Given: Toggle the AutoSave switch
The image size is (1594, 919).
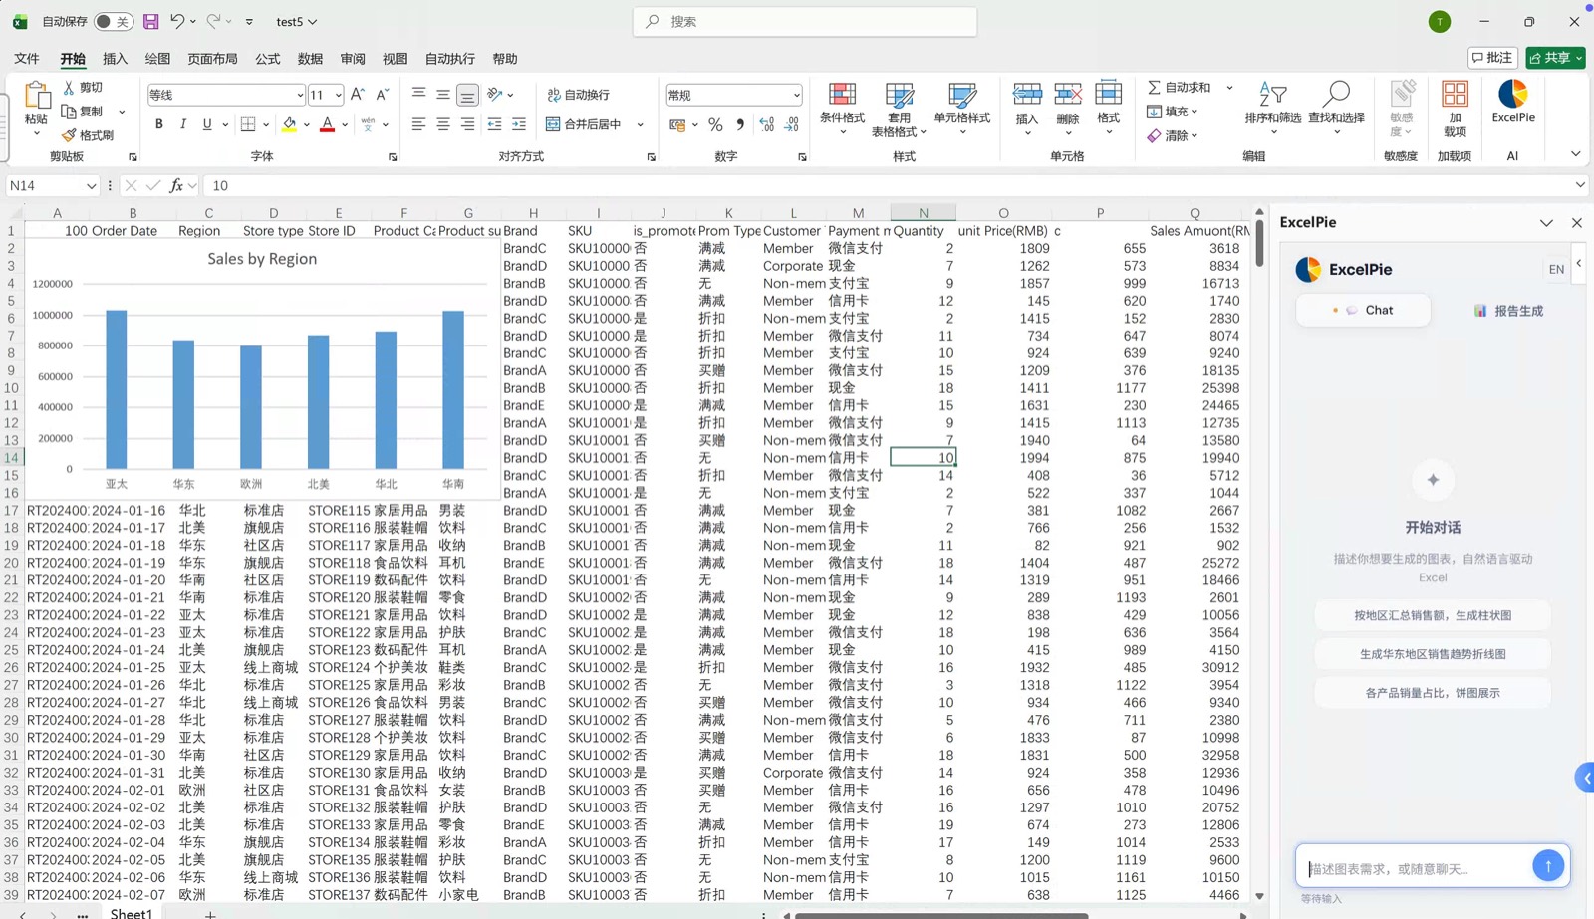Looking at the screenshot, I should 114,21.
